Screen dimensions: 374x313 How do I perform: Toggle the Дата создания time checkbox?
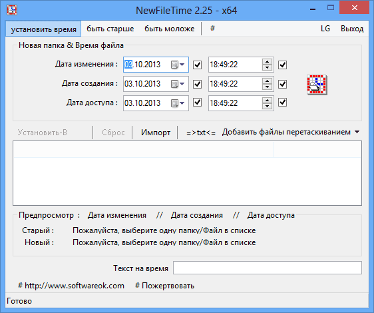(282, 84)
